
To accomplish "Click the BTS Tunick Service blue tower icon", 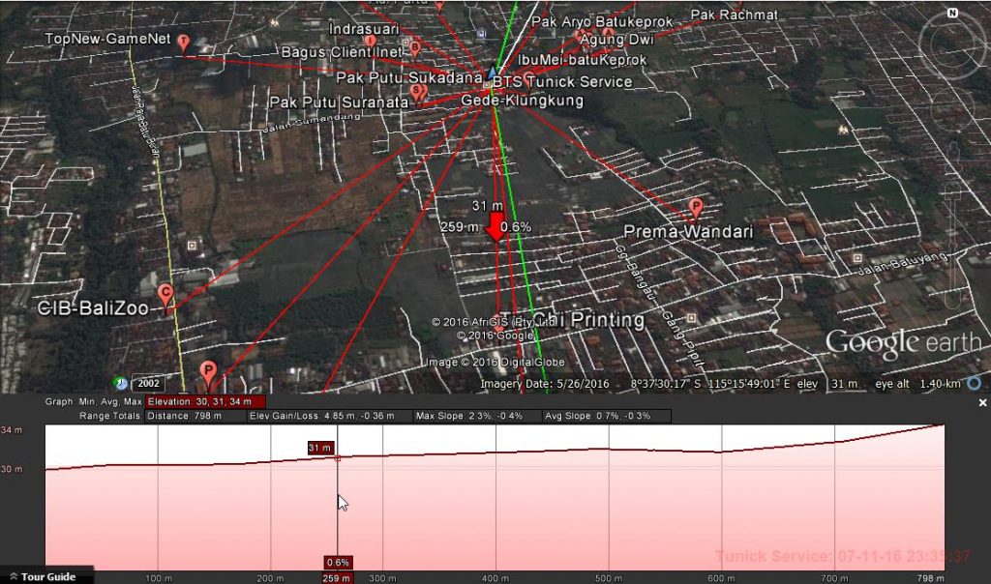I will [x=493, y=72].
